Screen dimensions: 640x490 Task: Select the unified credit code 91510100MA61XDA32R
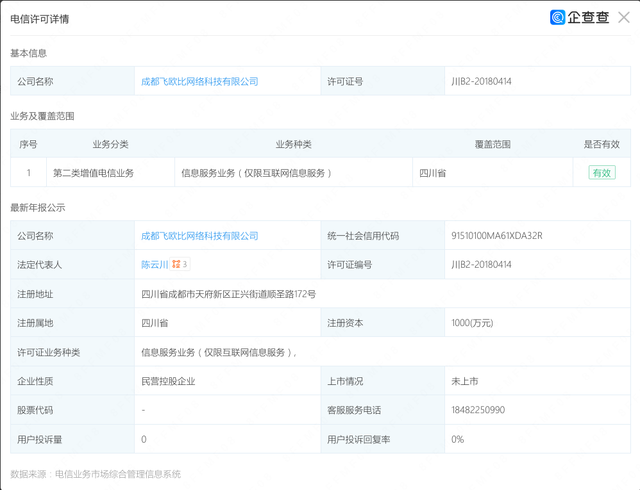pos(496,236)
